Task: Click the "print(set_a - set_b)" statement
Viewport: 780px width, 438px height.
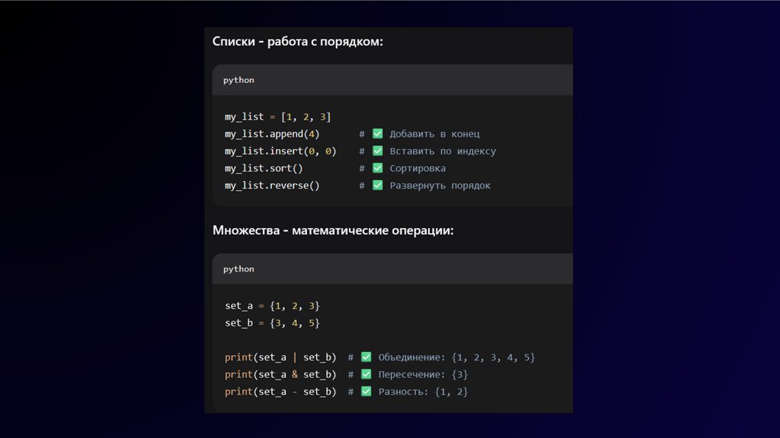Action: 280,391
